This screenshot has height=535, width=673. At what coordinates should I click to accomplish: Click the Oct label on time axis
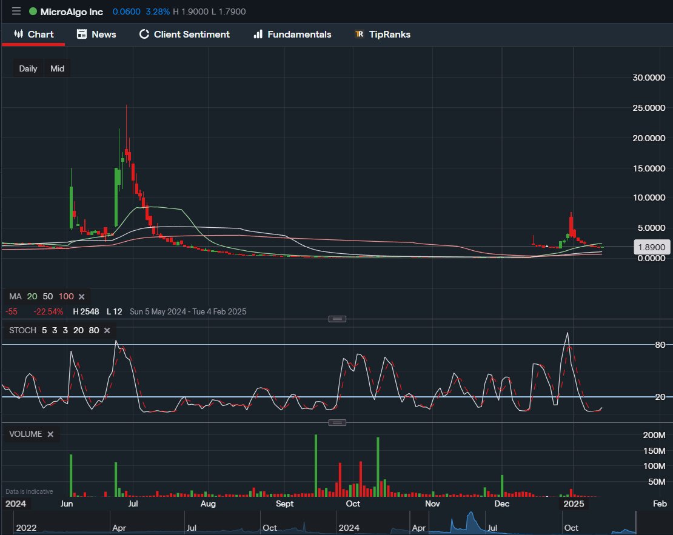click(353, 503)
